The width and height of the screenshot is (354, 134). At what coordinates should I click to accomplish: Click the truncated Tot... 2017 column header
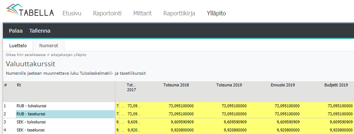tap(131, 87)
